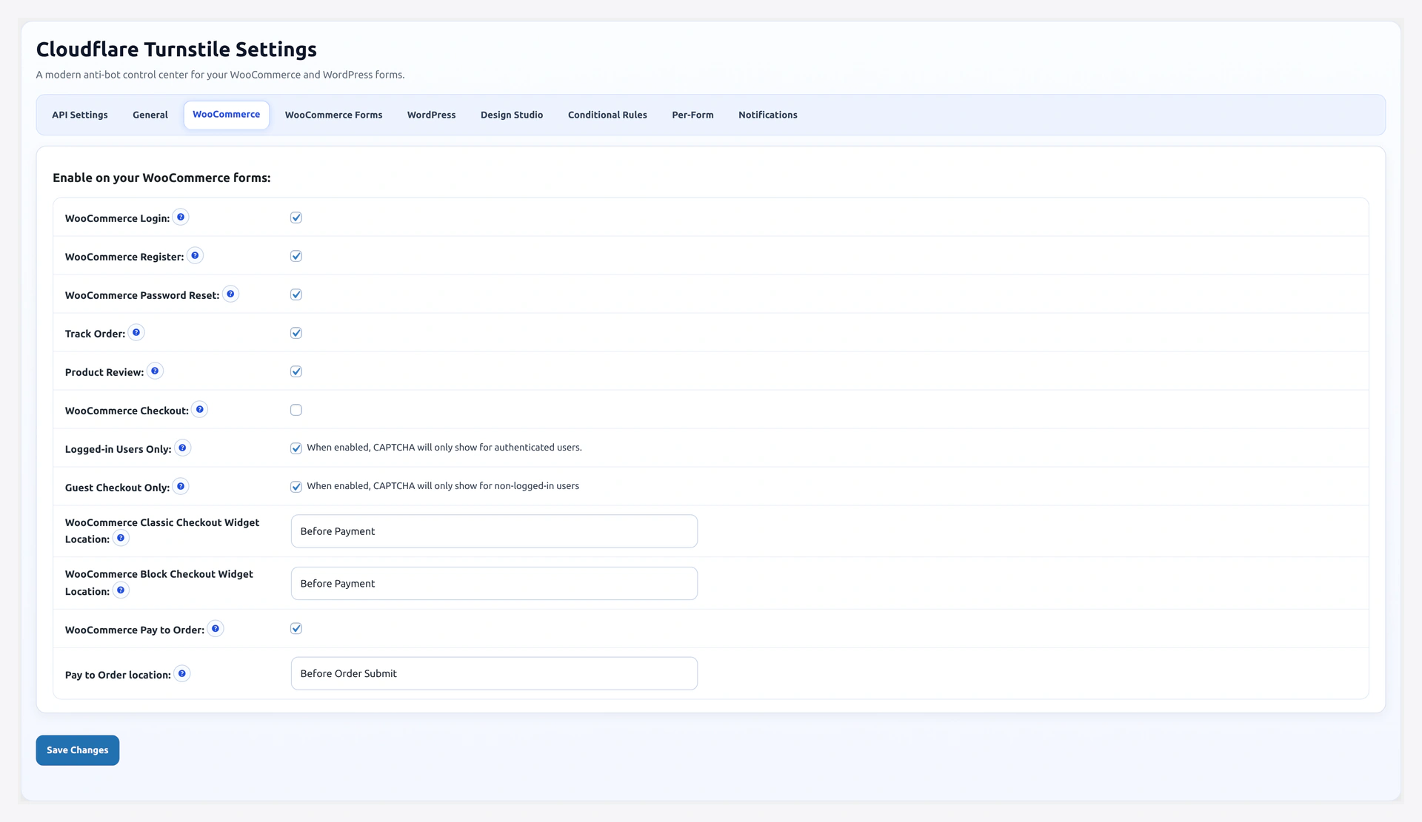The width and height of the screenshot is (1422, 822).
Task: Click the 'A modern anti-bot control center' subtitle
Action: click(x=220, y=75)
